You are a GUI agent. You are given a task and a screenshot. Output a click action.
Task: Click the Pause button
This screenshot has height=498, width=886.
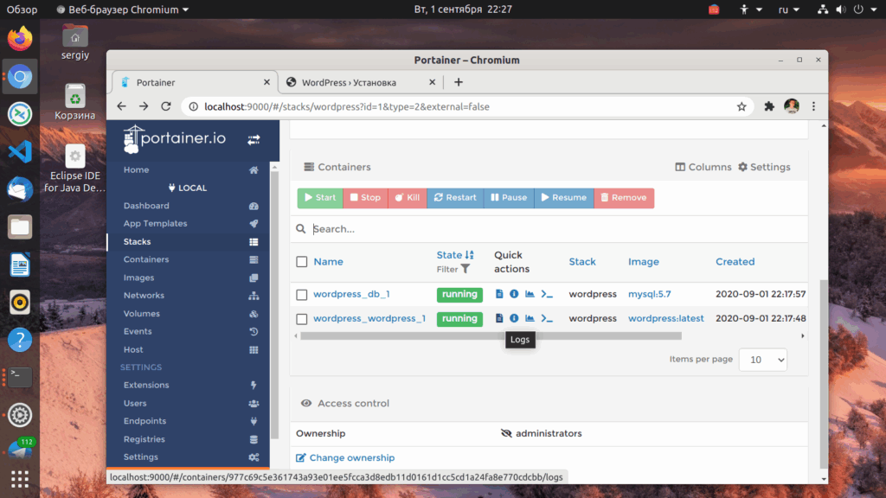pos(509,198)
